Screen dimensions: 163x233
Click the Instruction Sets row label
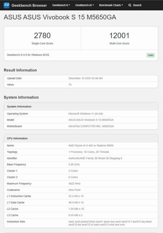click(16, 222)
